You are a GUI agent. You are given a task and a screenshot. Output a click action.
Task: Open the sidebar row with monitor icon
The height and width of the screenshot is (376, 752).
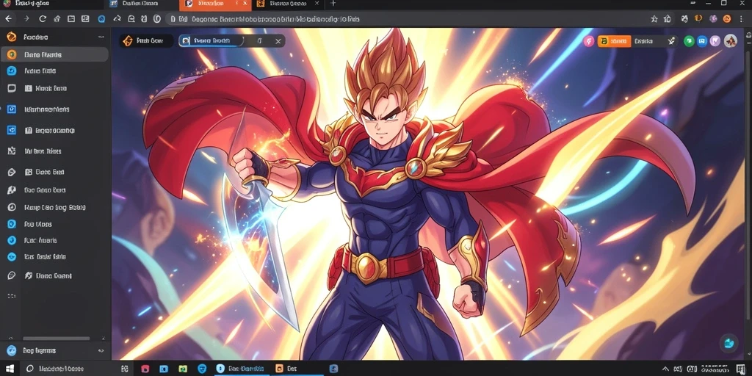(54, 88)
